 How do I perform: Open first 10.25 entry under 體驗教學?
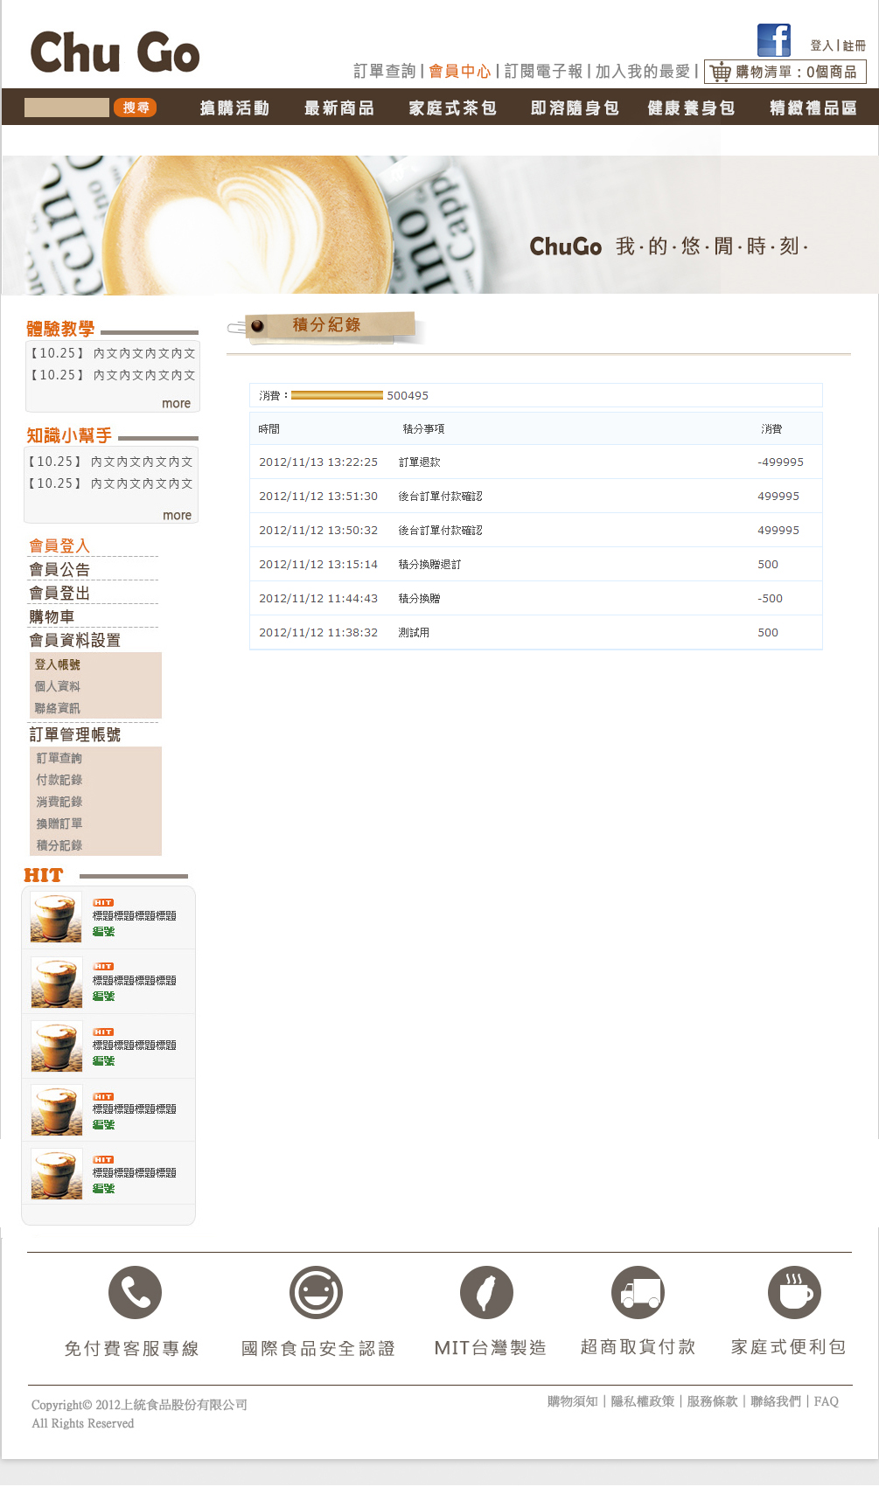pyautogui.click(x=112, y=353)
